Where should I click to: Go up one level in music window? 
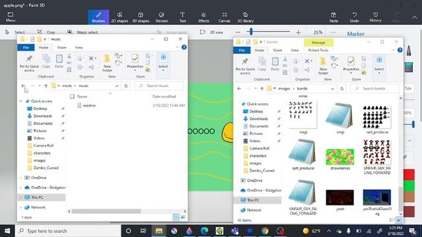[x=45, y=86]
